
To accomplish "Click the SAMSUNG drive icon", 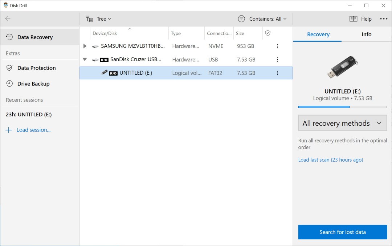I will click(x=95, y=46).
